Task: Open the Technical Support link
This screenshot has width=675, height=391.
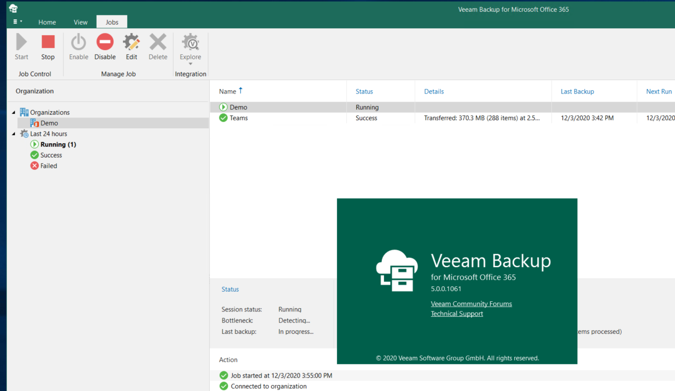Action: point(457,314)
